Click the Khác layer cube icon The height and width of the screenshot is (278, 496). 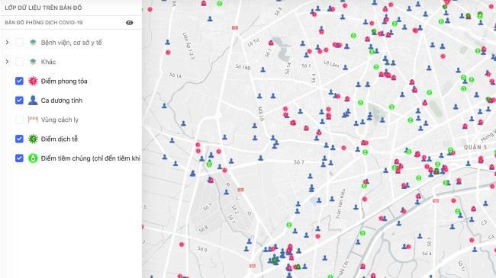(x=33, y=62)
